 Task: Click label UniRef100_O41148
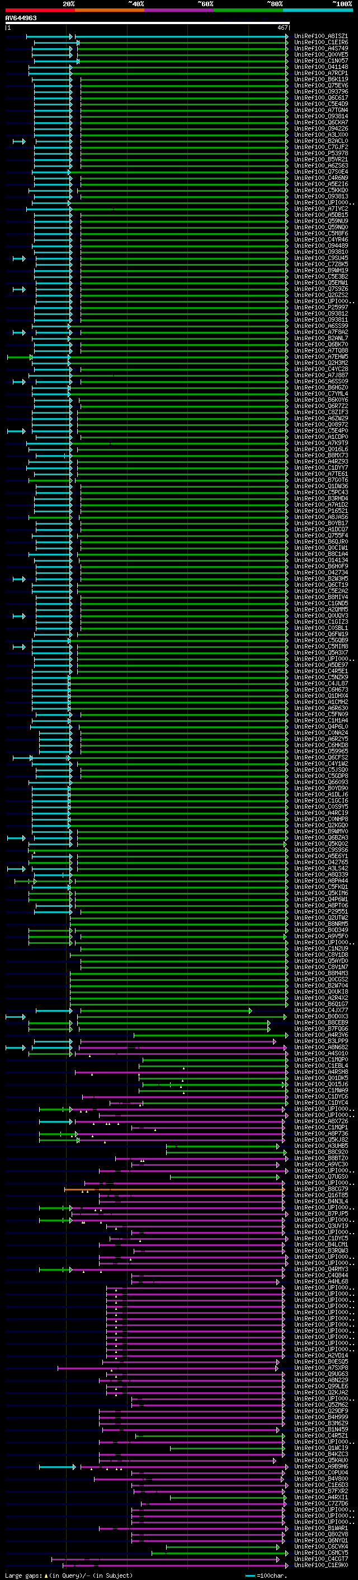point(321,67)
